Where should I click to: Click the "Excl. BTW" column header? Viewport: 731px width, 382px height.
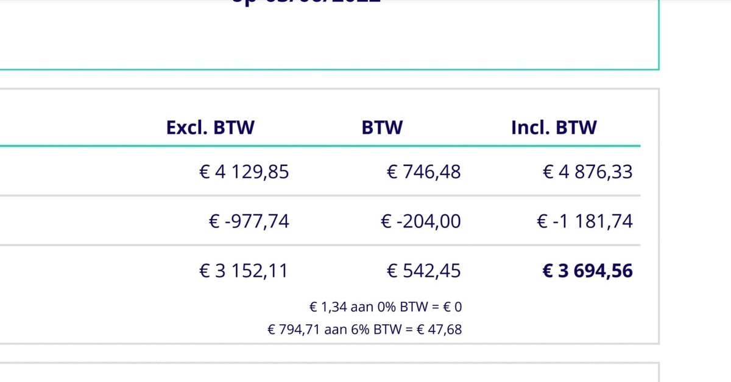point(210,128)
